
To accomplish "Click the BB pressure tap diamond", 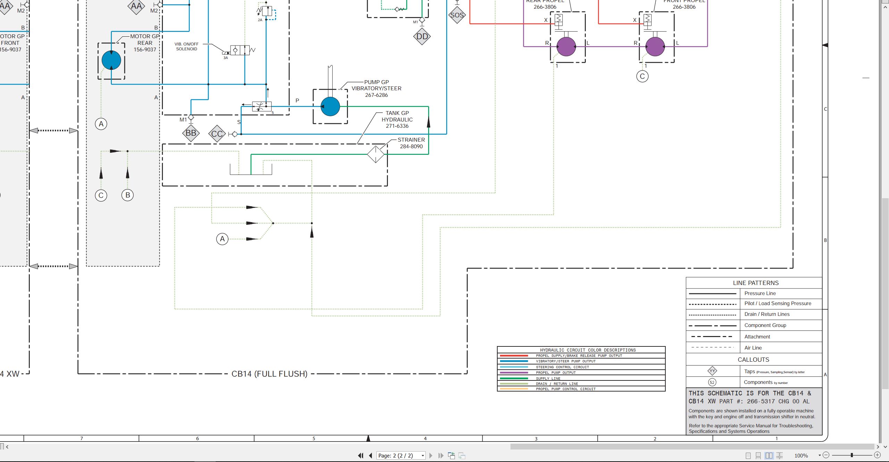I will [191, 133].
